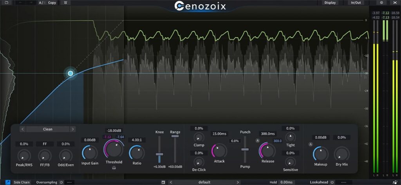401x185 pixels.
Task: Click the Input Gain knob
Action: (x=90, y=153)
